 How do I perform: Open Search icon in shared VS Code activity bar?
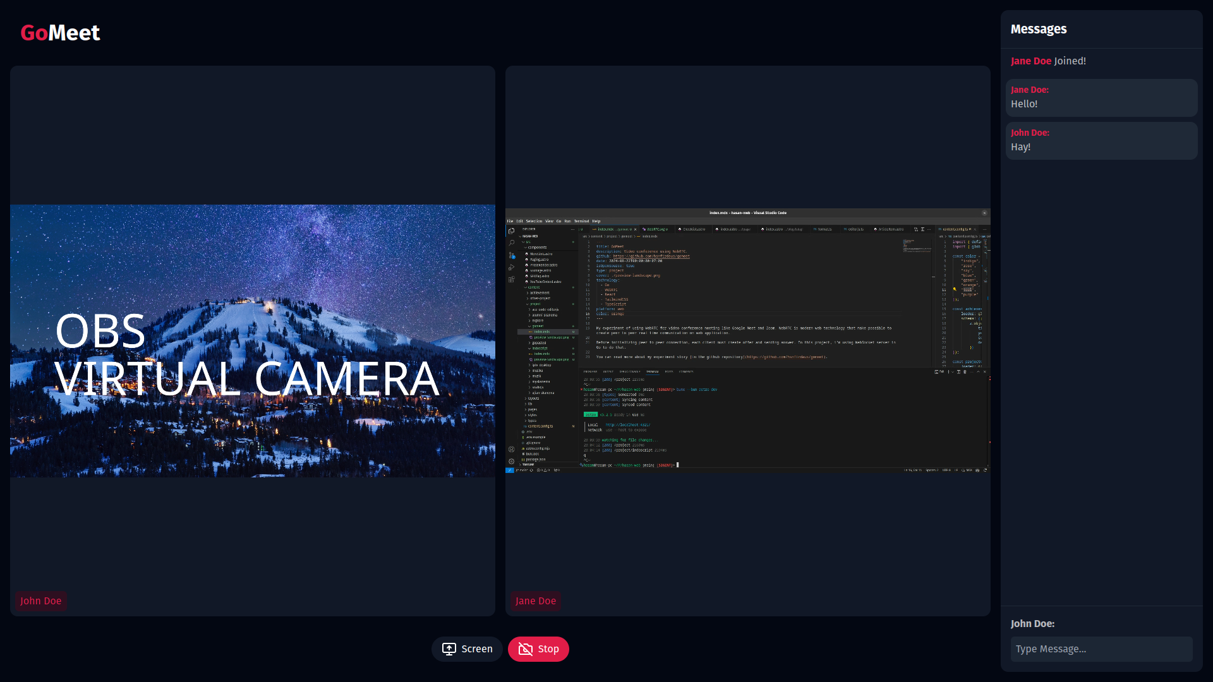[x=511, y=243]
